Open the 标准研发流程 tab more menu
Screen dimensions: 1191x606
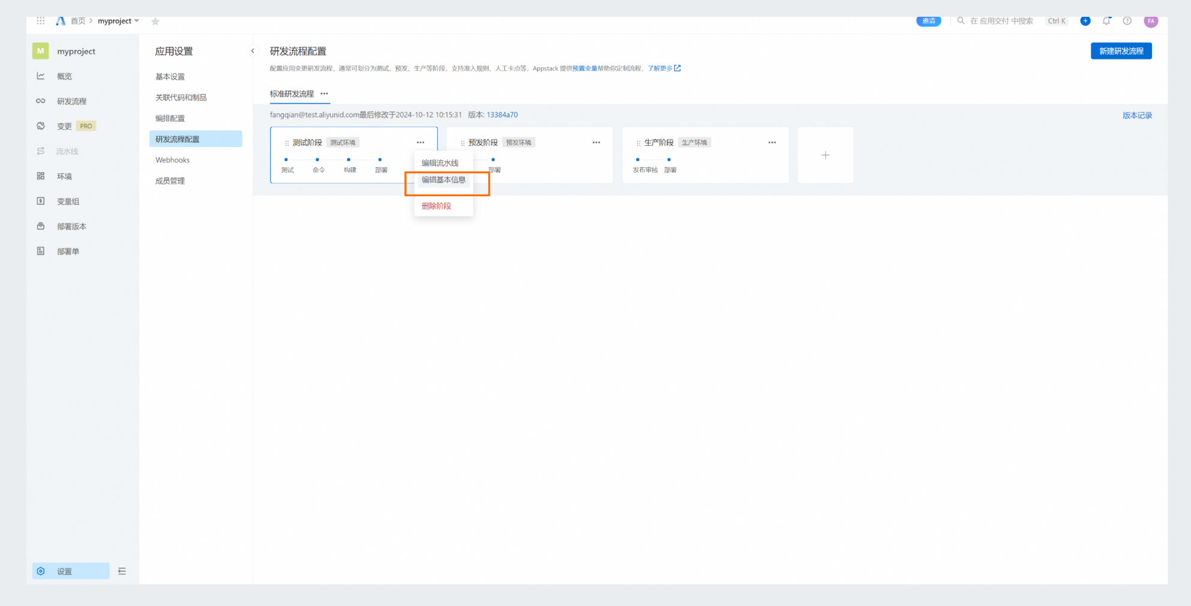324,94
